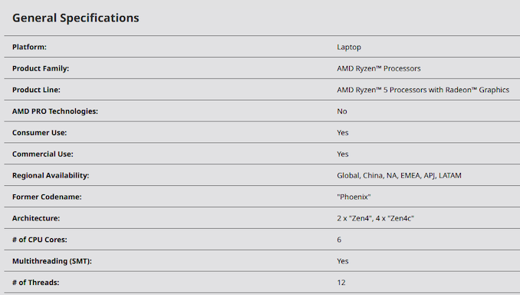The image size is (520, 295).
Task: Select the Platform label
Action: [29, 47]
